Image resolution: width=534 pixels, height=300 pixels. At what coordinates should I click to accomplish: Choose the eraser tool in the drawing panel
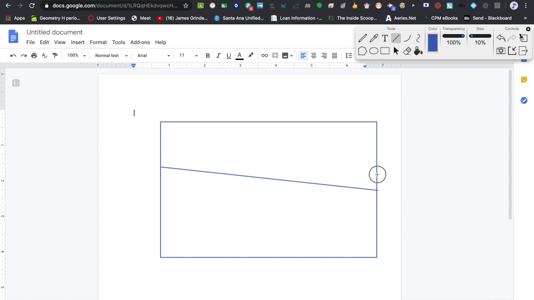tap(407, 51)
